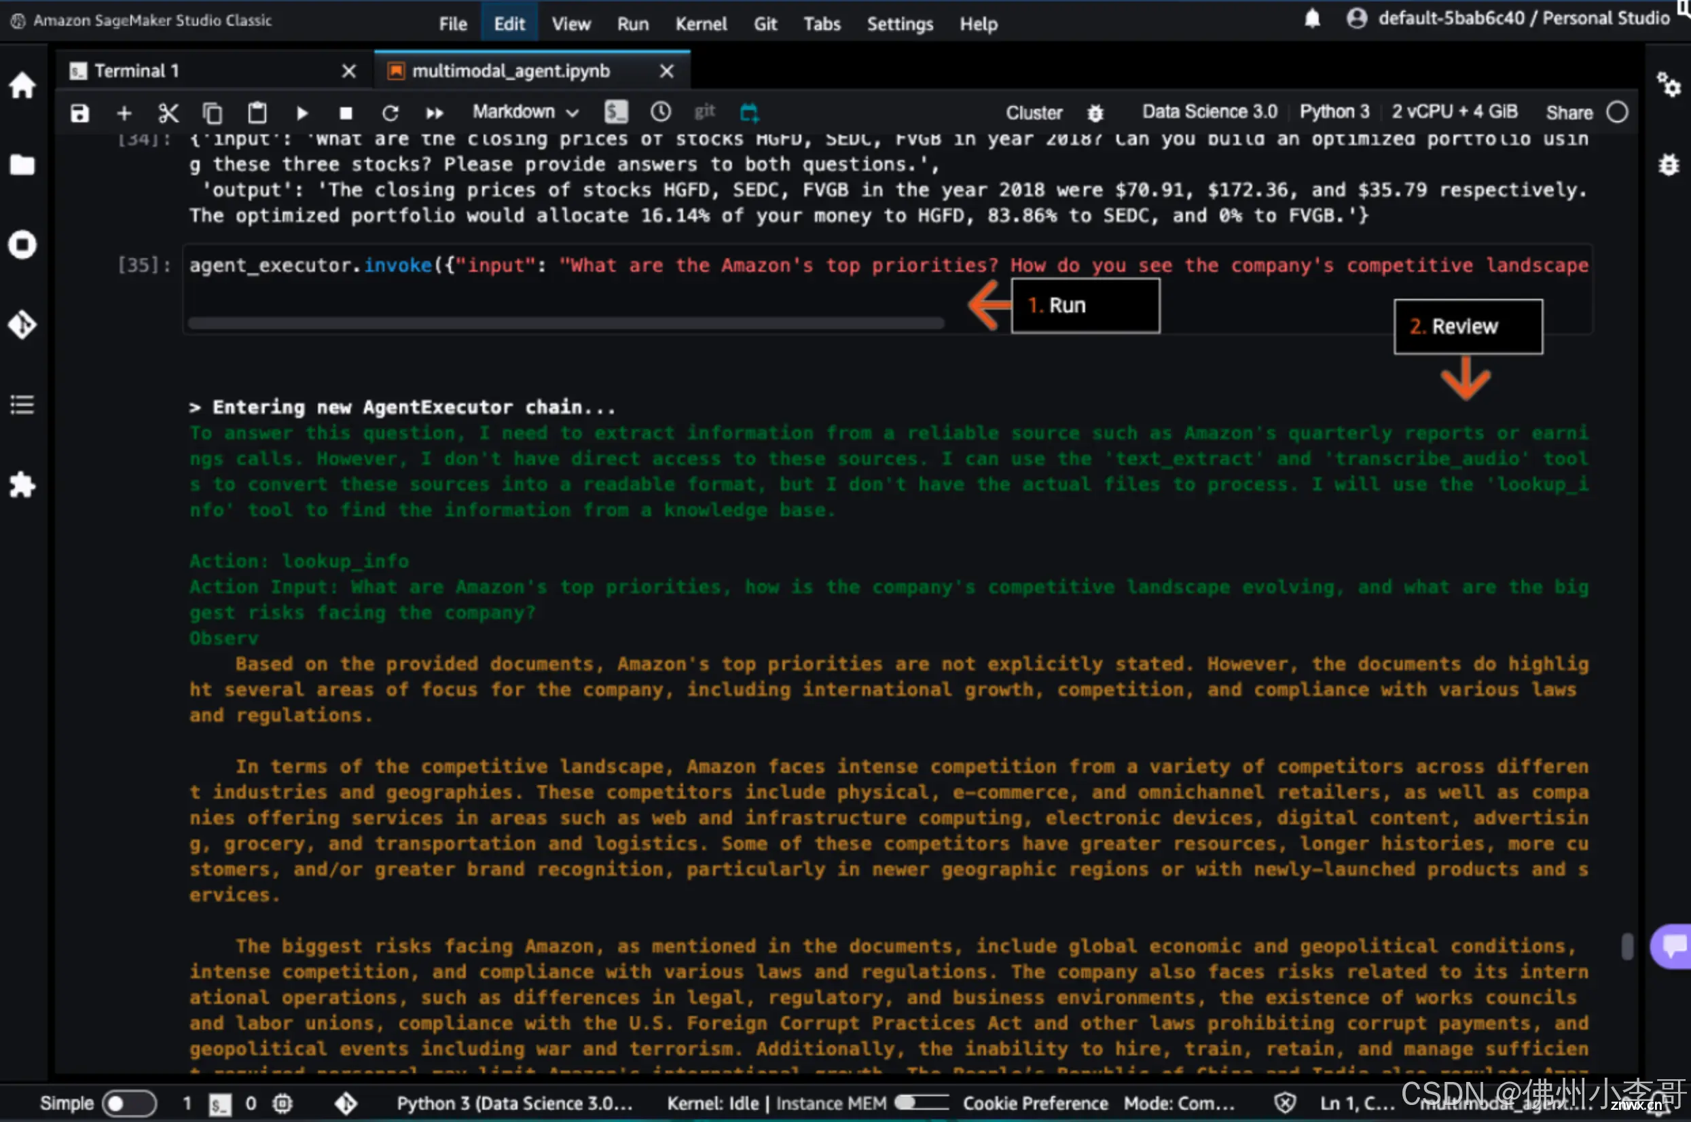Screen dimensions: 1691x1122
Task: Open the Settings menu
Action: (x=900, y=24)
